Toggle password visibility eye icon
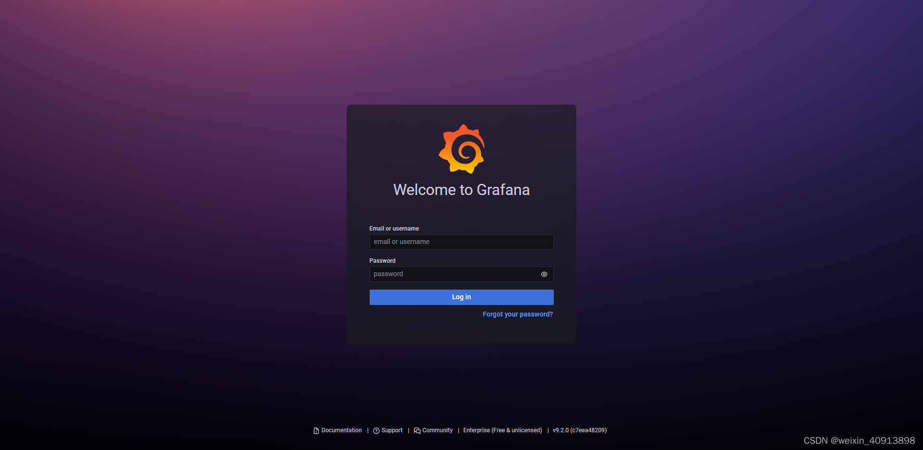Viewport: 923px width, 450px height. 544,274
